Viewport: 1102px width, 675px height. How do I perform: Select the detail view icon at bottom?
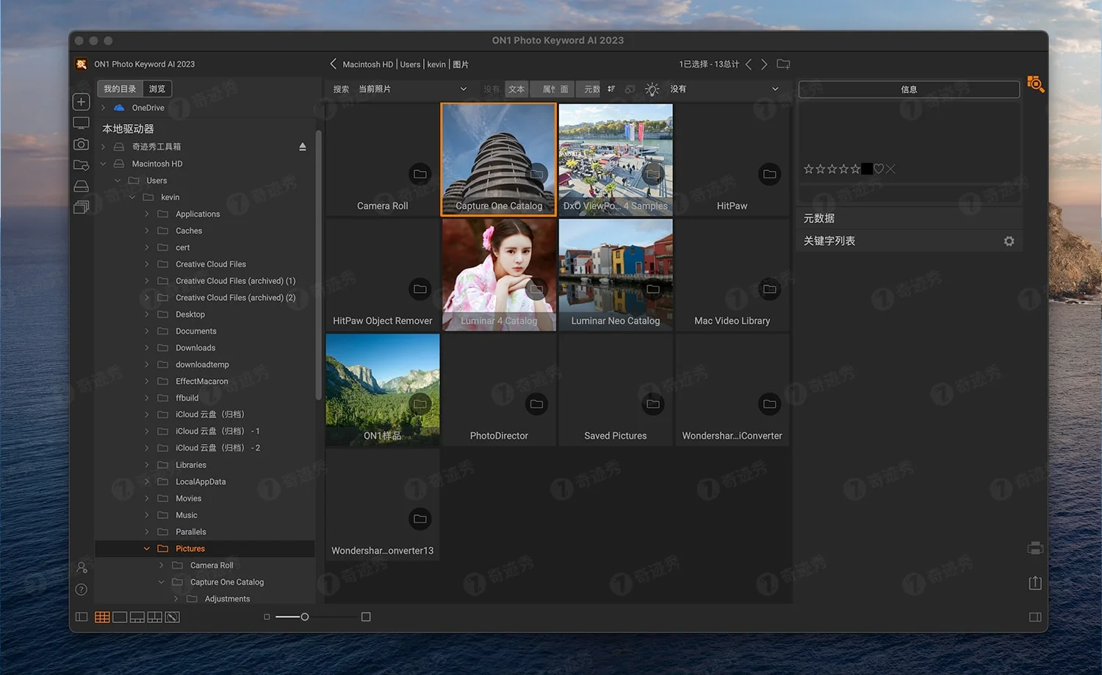(120, 616)
